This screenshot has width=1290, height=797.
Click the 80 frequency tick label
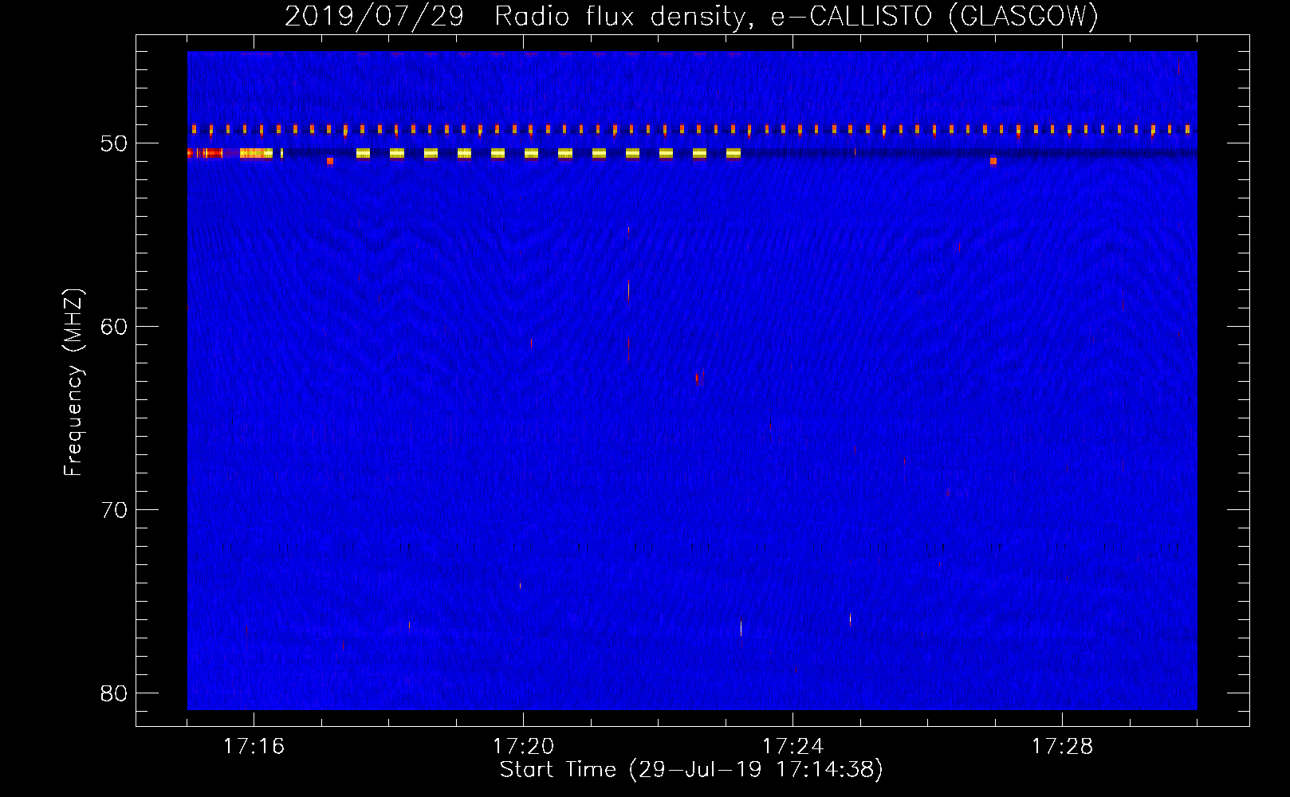(114, 693)
